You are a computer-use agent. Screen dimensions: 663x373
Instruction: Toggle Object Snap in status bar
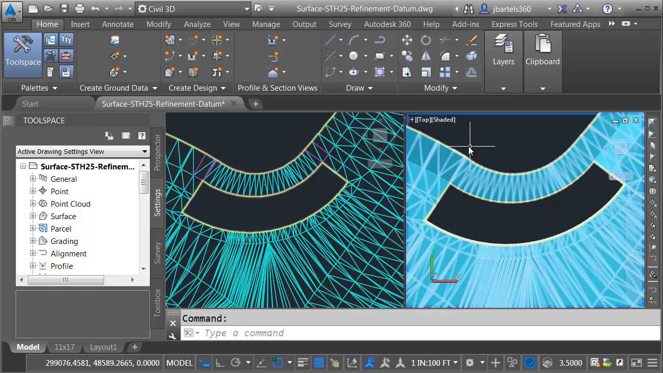click(x=278, y=363)
